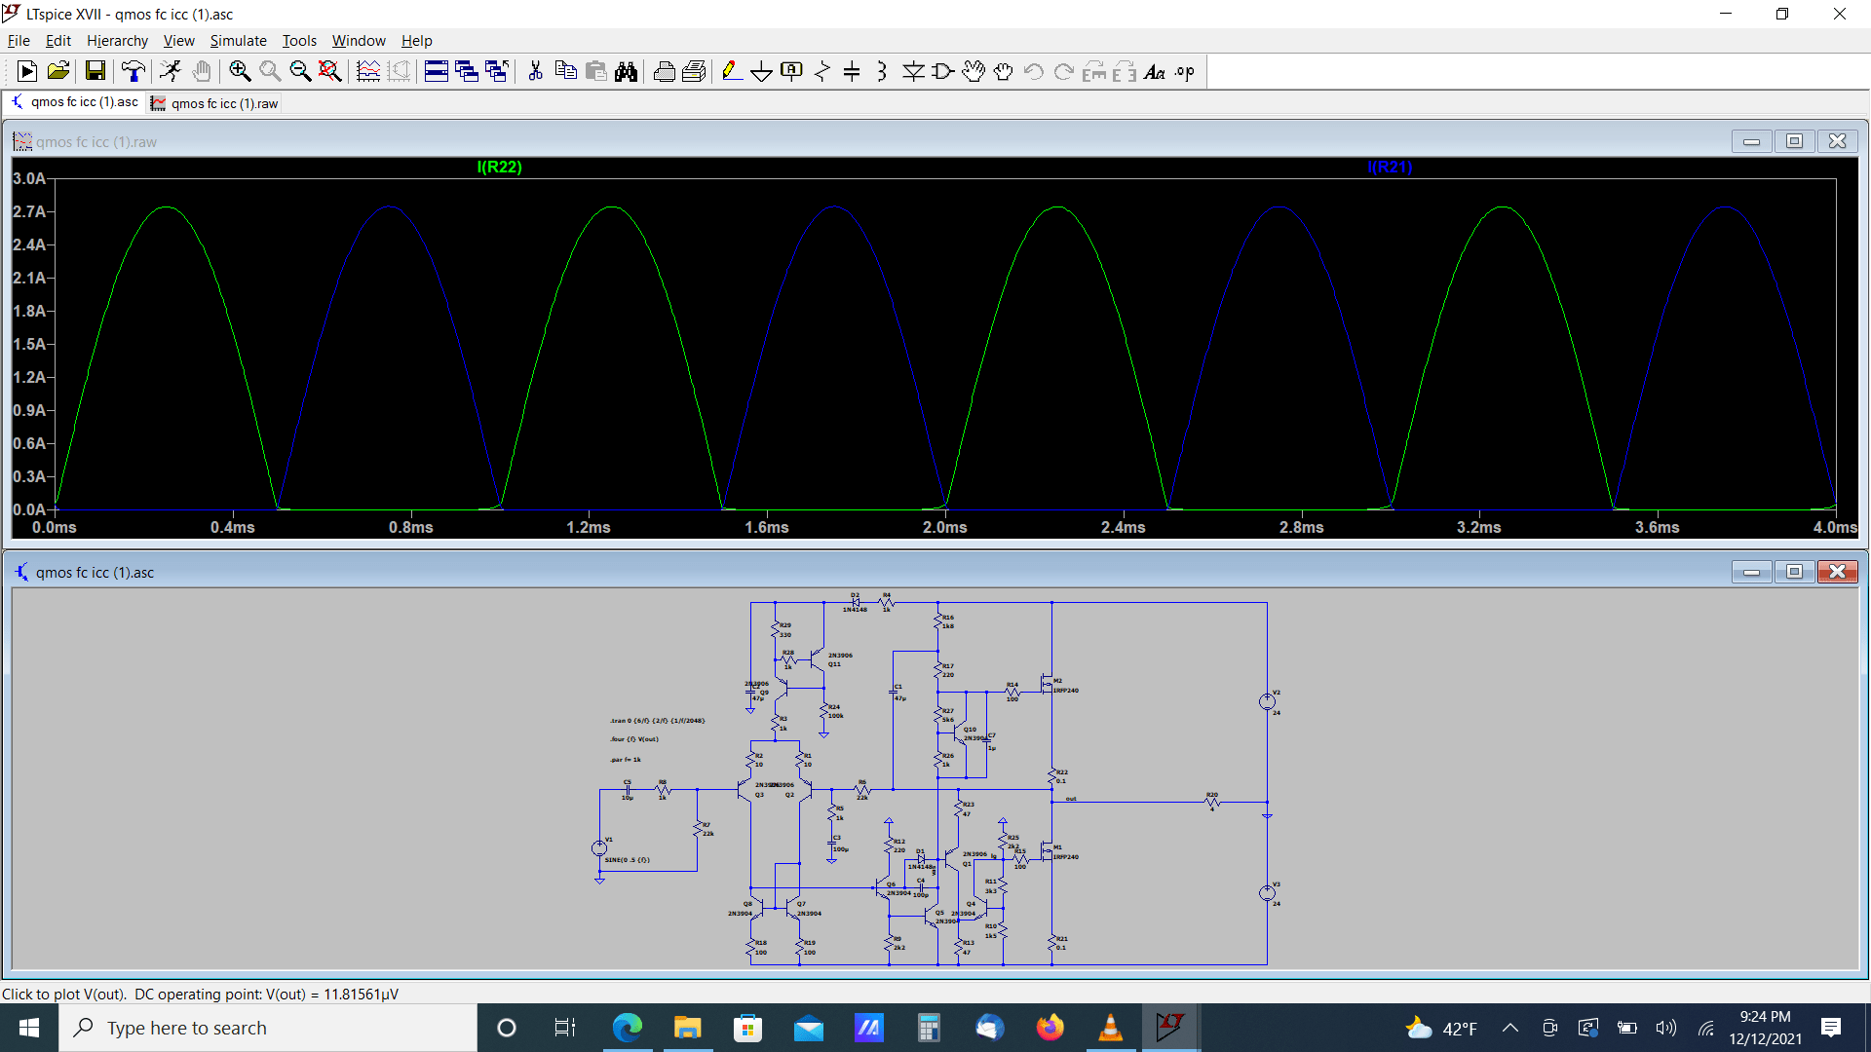Select Drag closed-hand tool
Screen dimensions: 1871x1052
coord(1003,71)
